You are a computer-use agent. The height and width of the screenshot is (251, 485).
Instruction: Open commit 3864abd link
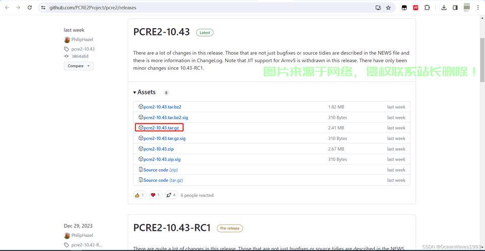point(80,56)
